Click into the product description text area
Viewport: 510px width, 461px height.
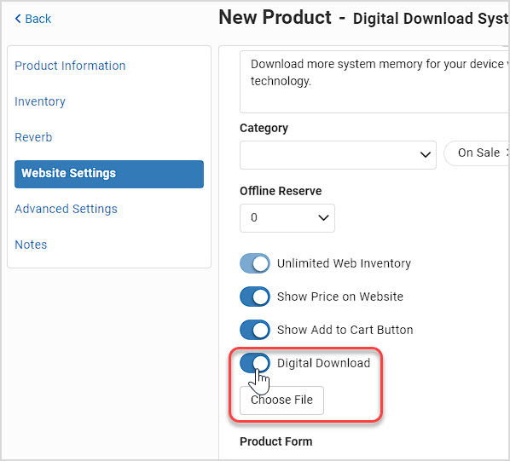coord(374,82)
